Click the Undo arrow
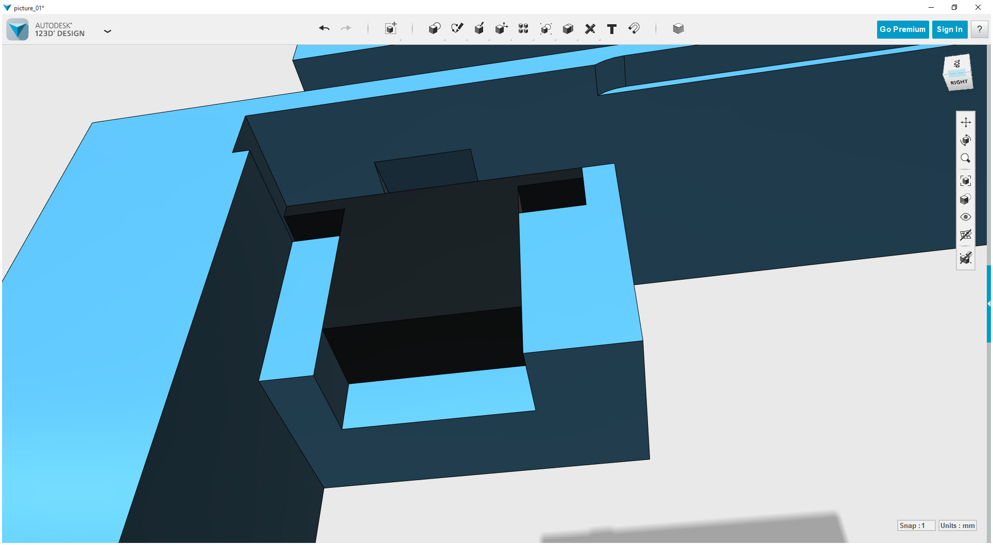 point(324,29)
